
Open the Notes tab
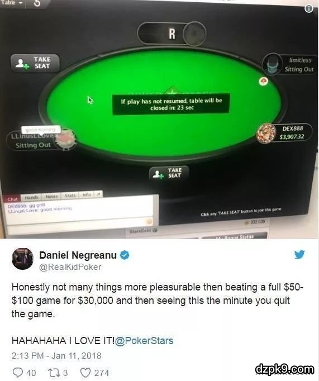(x=51, y=196)
